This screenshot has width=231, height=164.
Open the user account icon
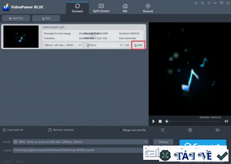pyautogui.click(x=202, y=3)
